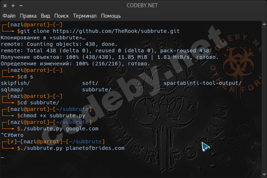Click scrollbar up arrow
Screen dimensions: 267x178
point(264,24)
